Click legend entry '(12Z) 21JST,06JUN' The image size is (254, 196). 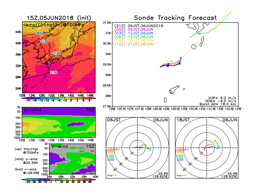point(134,44)
